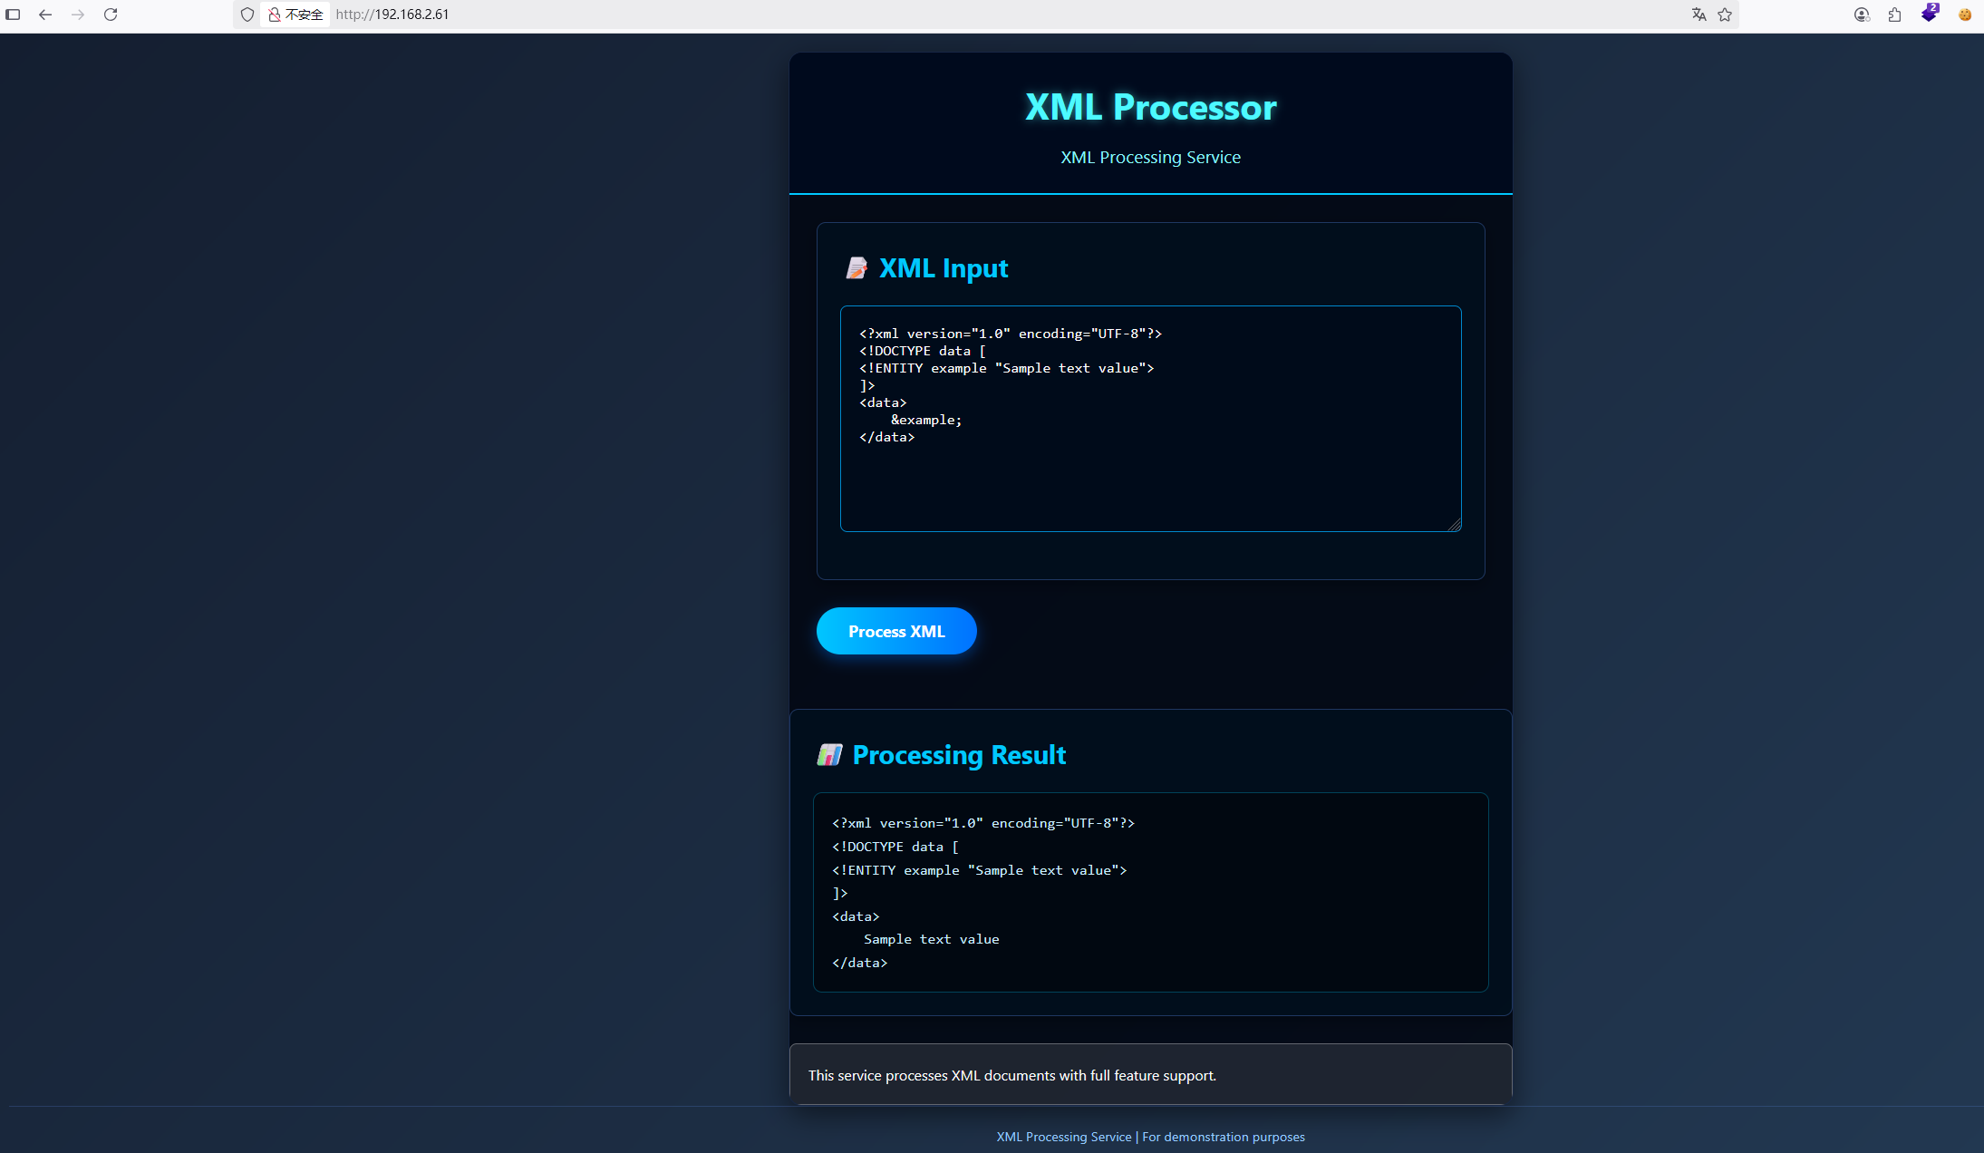Click the insecure connection lock indicator
This screenshot has height=1153, width=1984.
pyautogui.click(x=295, y=15)
